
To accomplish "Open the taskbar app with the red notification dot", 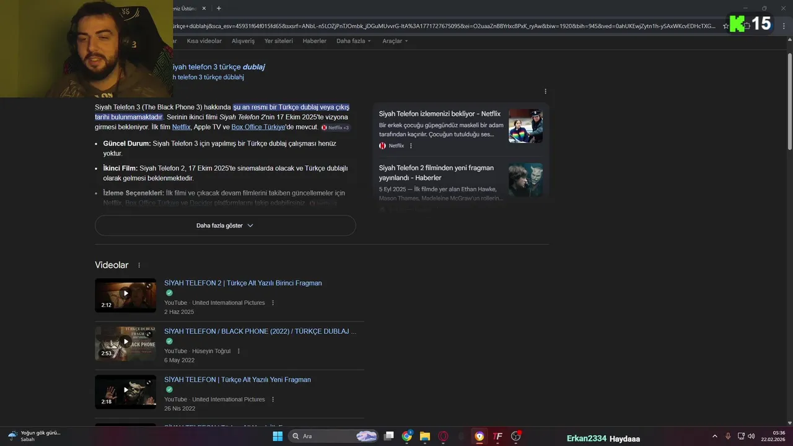I will click(x=516, y=436).
